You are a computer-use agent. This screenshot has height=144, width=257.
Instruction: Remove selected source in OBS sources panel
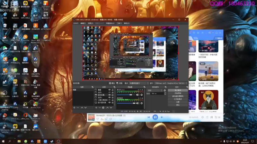(x=100, y=108)
